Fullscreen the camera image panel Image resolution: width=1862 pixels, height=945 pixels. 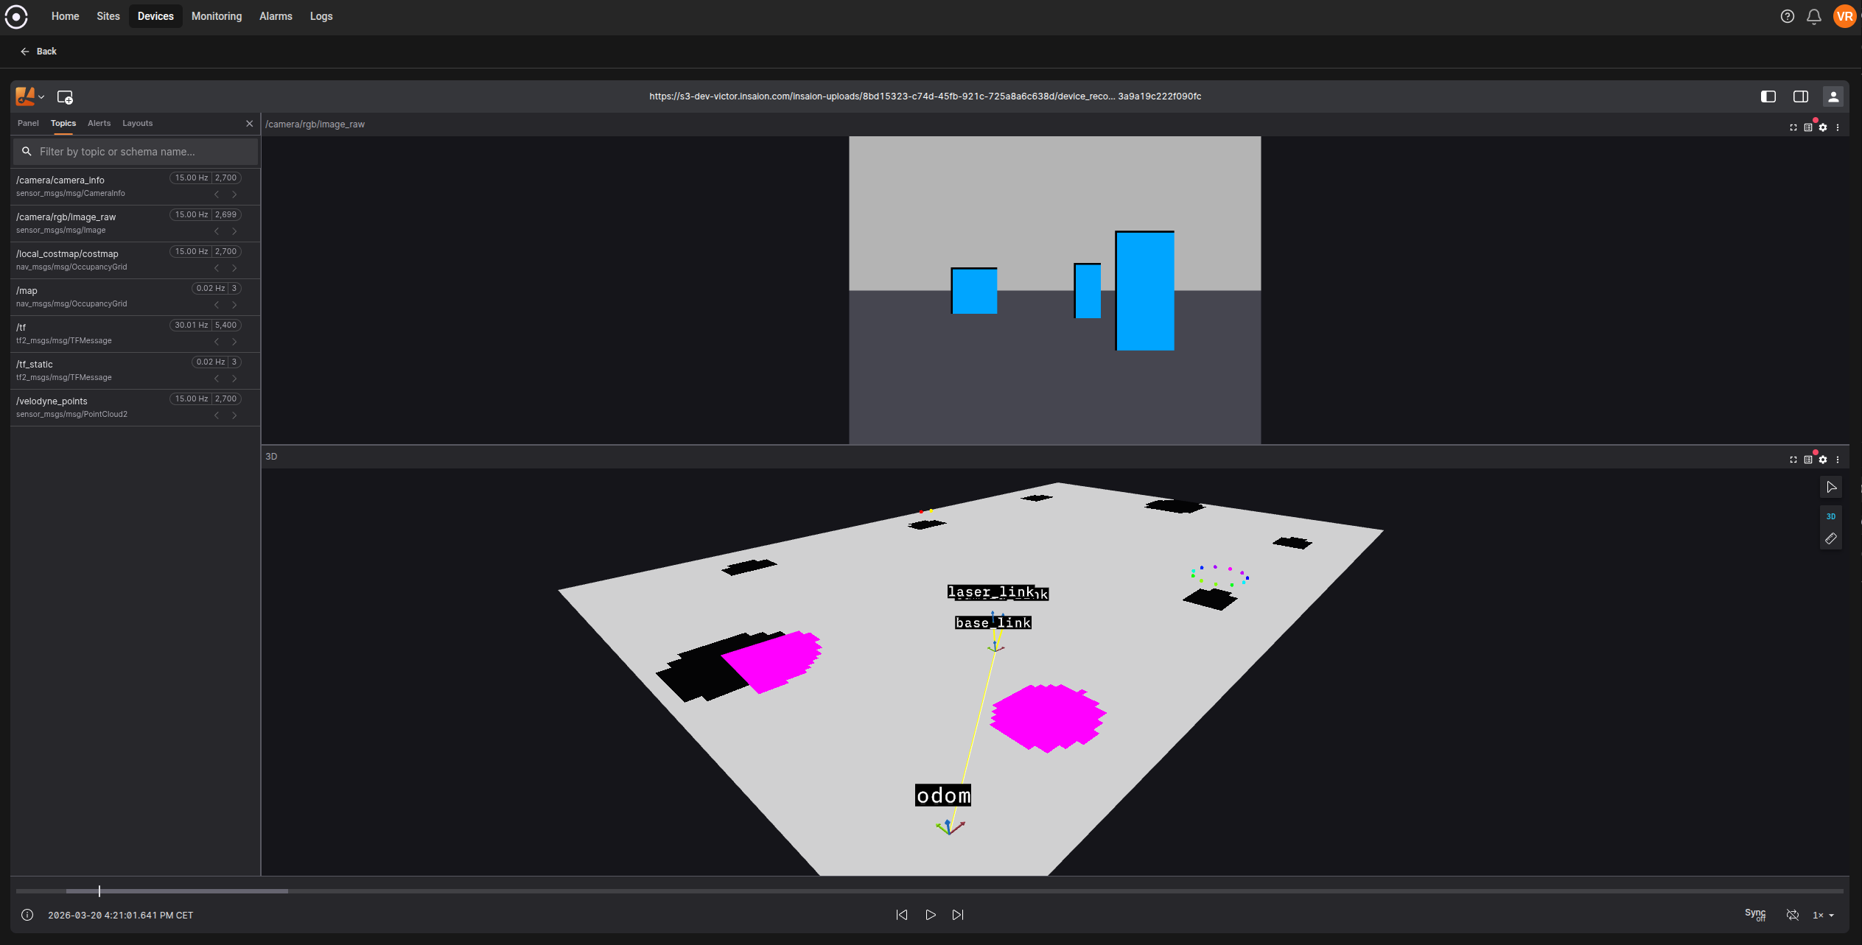pyautogui.click(x=1793, y=127)
